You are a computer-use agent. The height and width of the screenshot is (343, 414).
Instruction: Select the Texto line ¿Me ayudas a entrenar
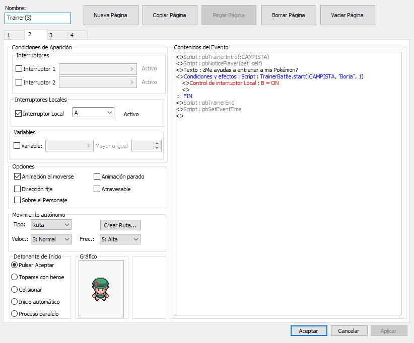click(x=237, y=70)
